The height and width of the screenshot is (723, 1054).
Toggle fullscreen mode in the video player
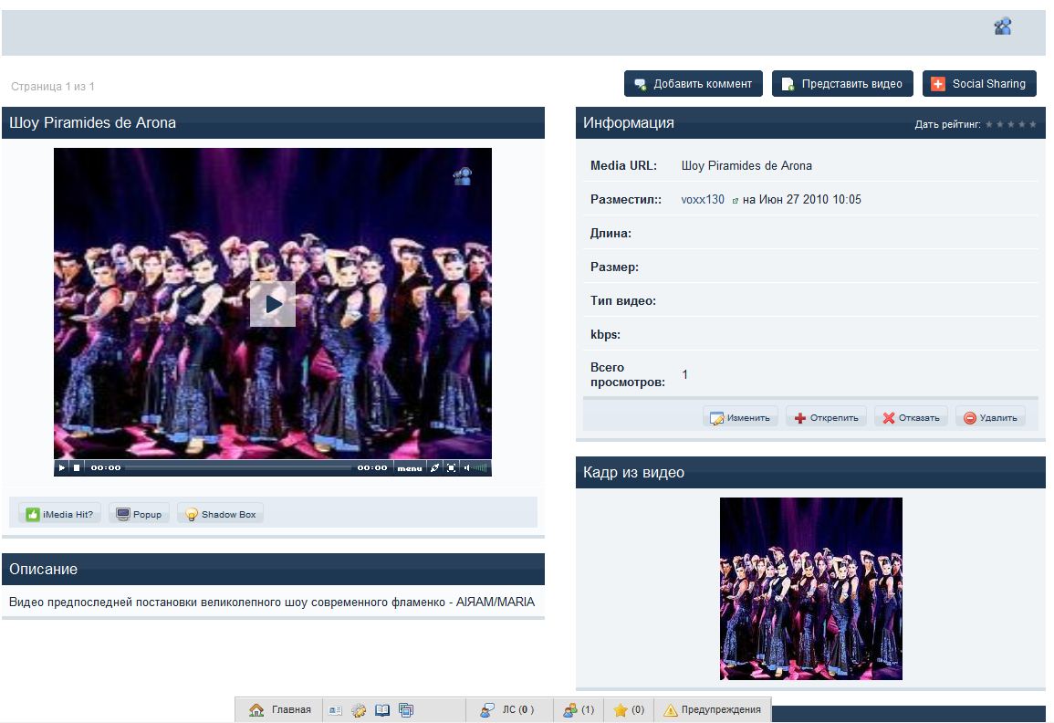coord(452,467)
